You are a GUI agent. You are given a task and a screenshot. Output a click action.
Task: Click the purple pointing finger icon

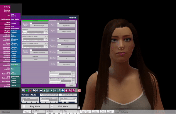point(70,90)
